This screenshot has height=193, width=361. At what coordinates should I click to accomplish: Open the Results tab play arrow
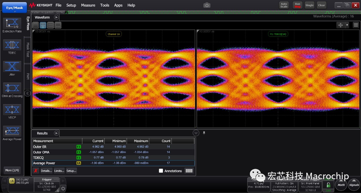coord(56,133)
